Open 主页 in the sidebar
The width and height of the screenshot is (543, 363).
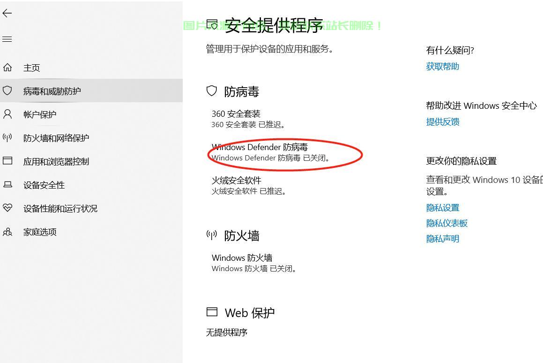click(31, 68)
